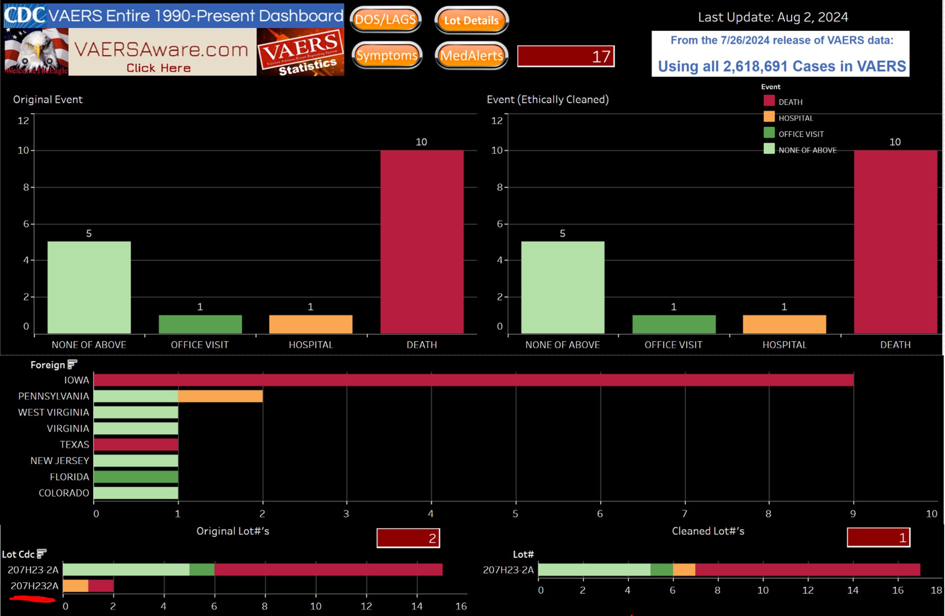Select HOSPITAL bar in Original Event chart
Image resolution: width=945 pixels, height=616 pixels.
point(311,325)
